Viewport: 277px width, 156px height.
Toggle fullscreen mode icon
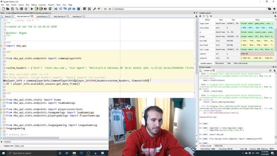pyautogui.click(x=90, y=9)
